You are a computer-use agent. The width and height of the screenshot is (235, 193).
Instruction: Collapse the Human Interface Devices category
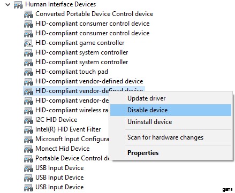pos(8,5)
